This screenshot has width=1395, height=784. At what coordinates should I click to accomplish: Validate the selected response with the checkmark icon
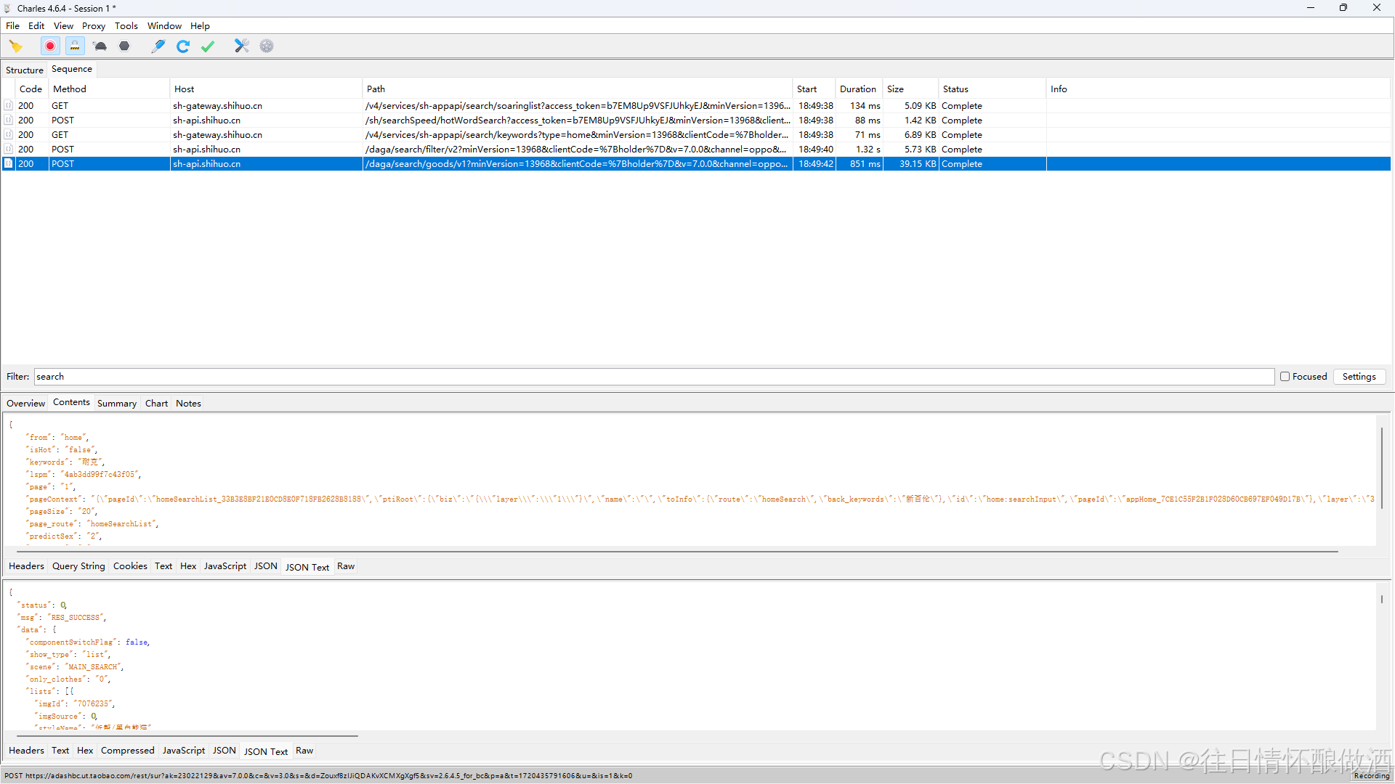pyautogui.click(x=208, y=46)
